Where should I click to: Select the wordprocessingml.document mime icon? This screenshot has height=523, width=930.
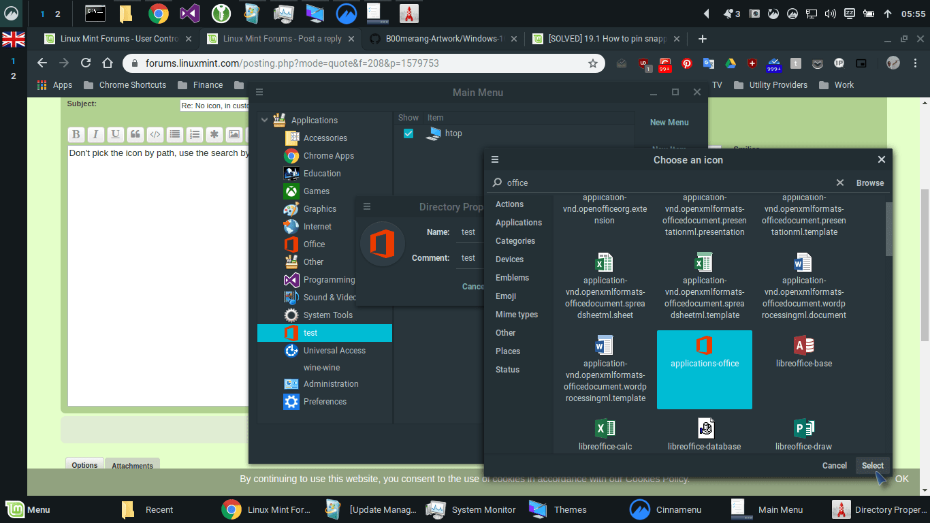[804, 286]
